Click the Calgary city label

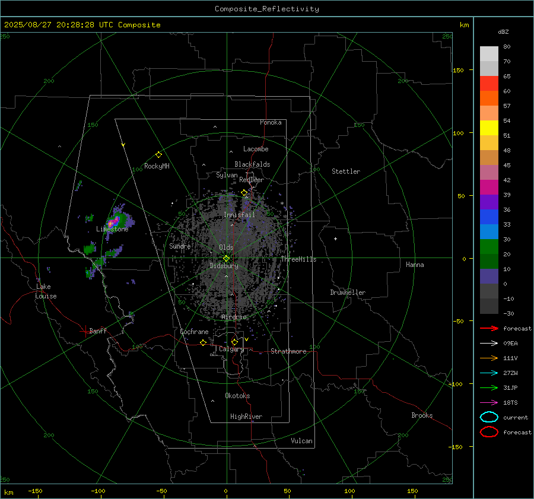click(x=231, y=349)
